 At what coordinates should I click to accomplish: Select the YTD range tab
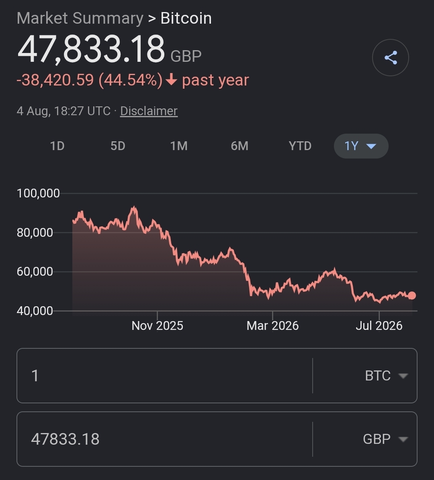click(300, 146)
